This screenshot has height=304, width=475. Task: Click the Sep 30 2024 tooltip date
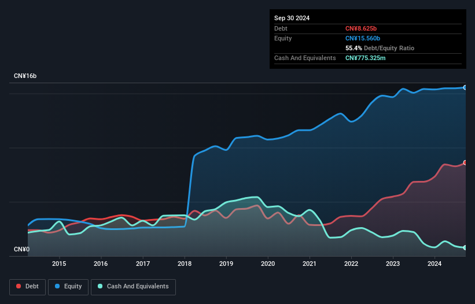coord(292,18)
